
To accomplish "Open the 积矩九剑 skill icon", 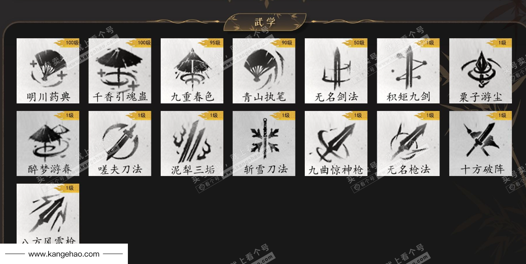I will pos(408,71).
